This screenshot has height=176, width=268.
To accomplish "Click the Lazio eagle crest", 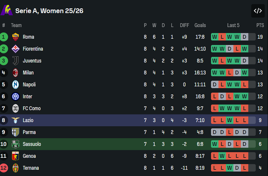I will pyautogui.click(x=15, y=120).
